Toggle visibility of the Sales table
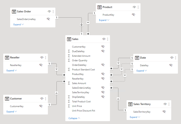This screenshot has height=124, width=181. pos(104,39)
